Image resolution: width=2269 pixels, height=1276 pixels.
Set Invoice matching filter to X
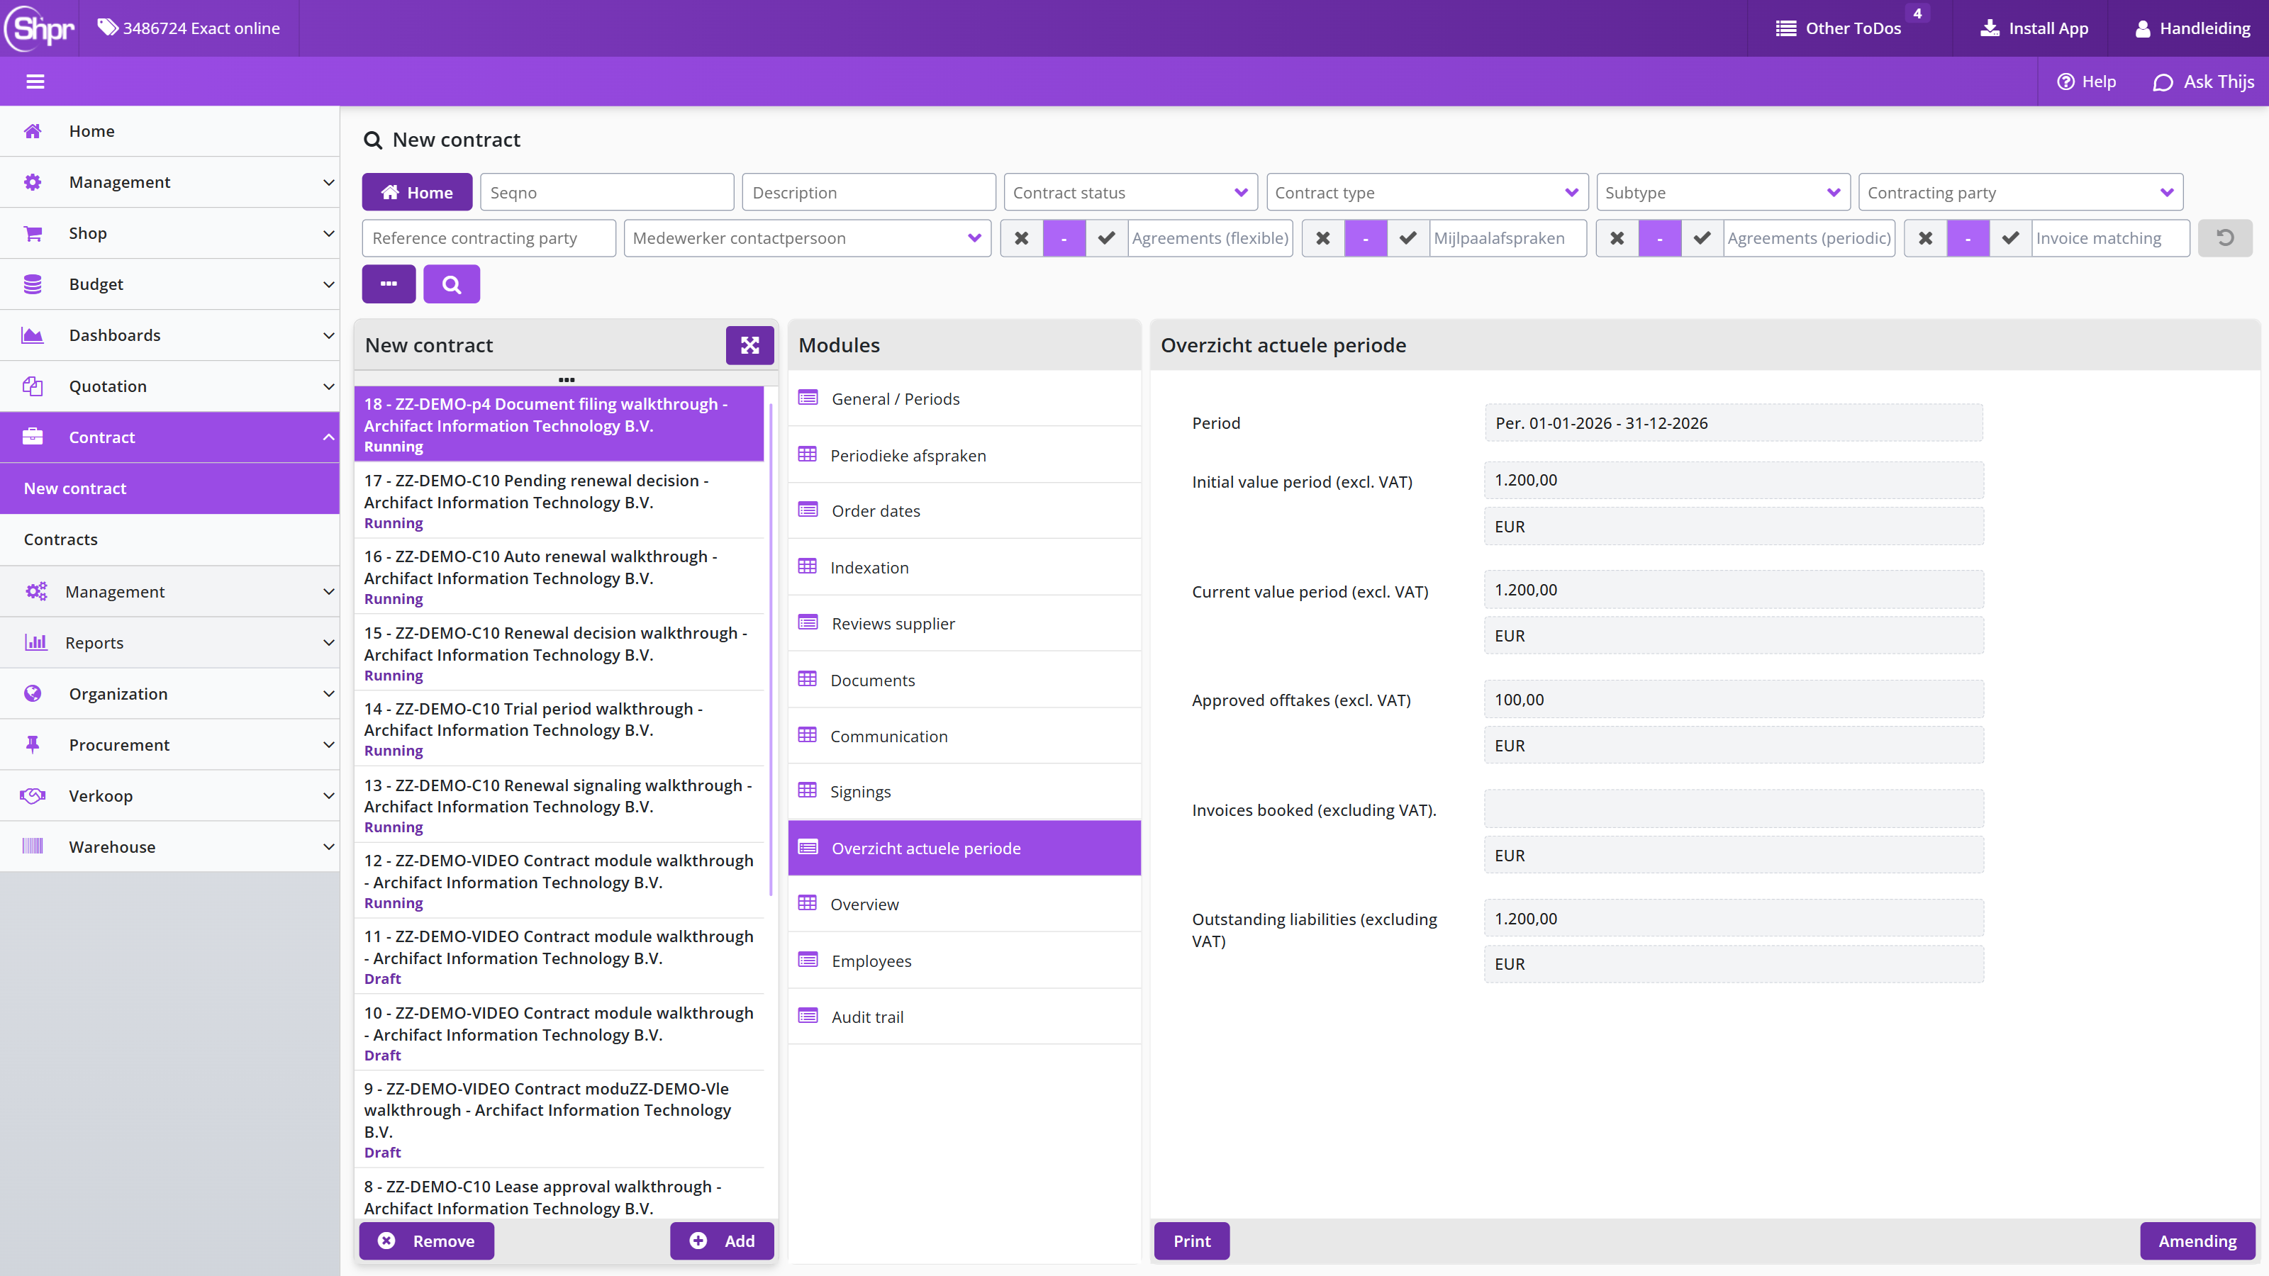point(1926,237)
